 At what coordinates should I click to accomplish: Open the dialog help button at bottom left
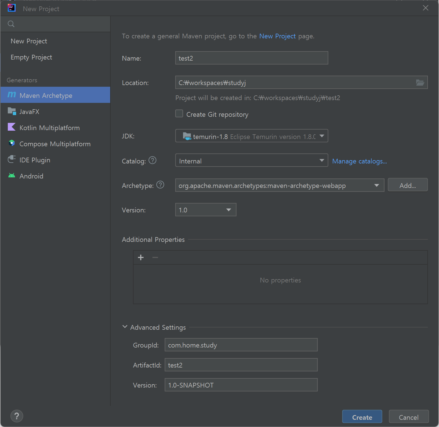click(17, 416)
